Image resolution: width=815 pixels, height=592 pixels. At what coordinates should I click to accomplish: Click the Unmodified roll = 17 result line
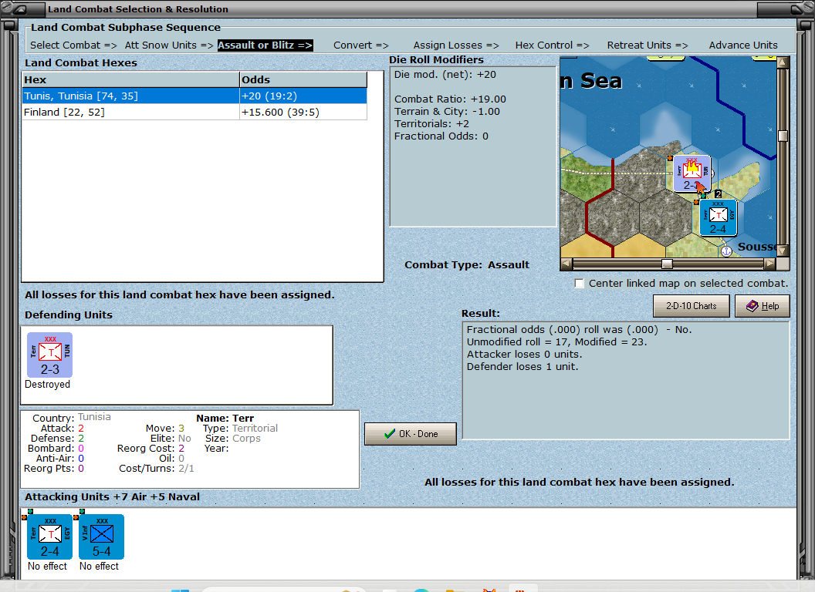point(556,341)
